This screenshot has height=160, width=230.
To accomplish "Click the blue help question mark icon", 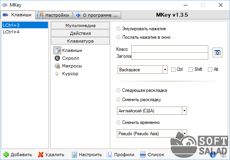I will click(213, 155).
